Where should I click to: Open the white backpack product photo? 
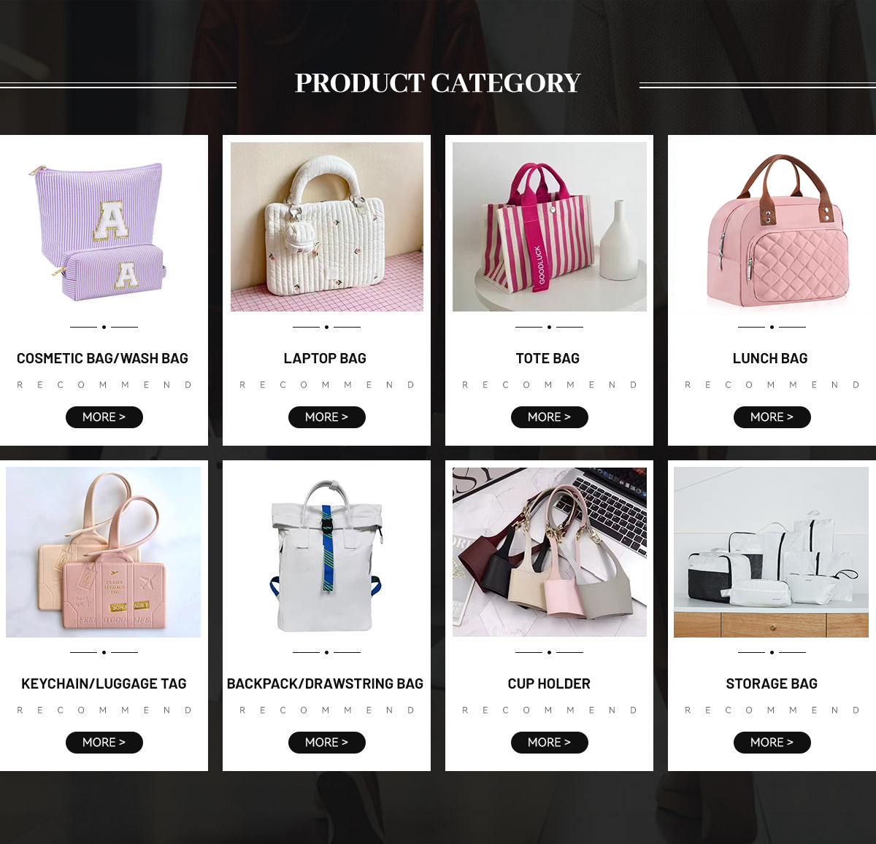tap(327, 552)
